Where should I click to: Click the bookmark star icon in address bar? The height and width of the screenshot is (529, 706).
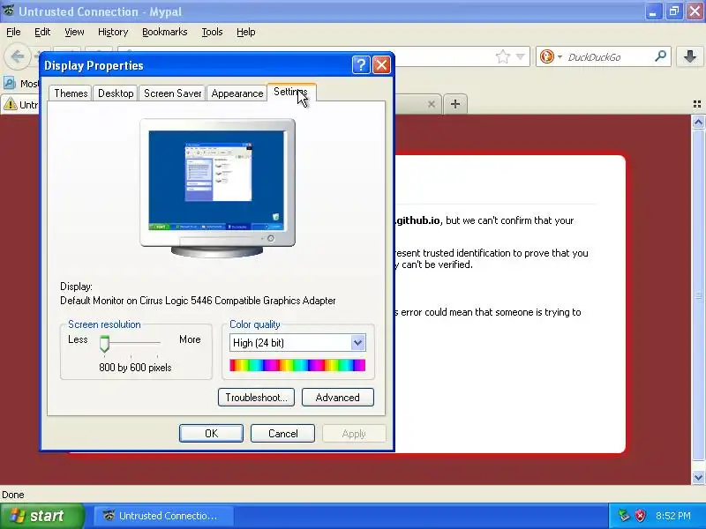pyautogui.click(x=502, y=56)
